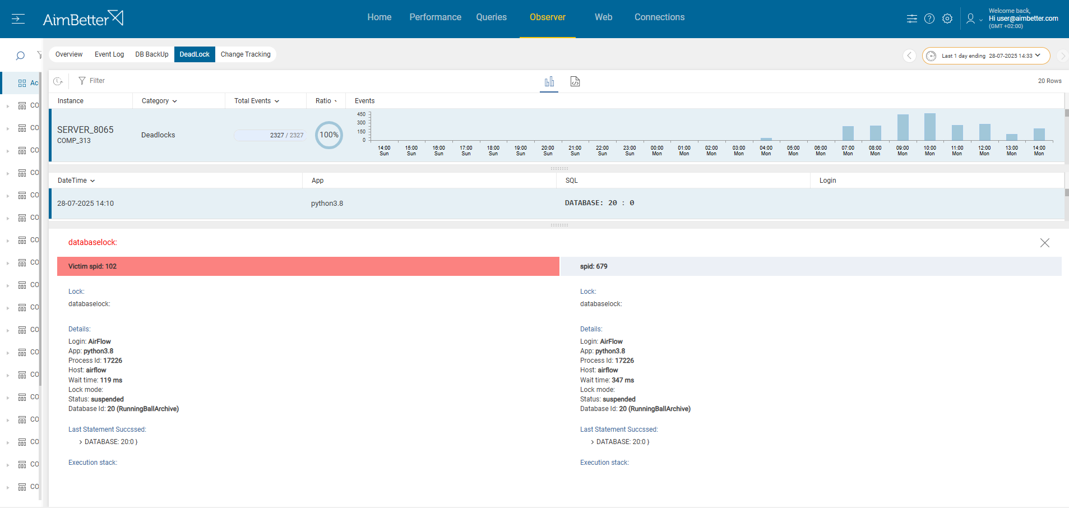The width and height of the screenshot is (1069, 508).
Task: Select the Ac item in left sidebar
Action: tap(21, 83)
